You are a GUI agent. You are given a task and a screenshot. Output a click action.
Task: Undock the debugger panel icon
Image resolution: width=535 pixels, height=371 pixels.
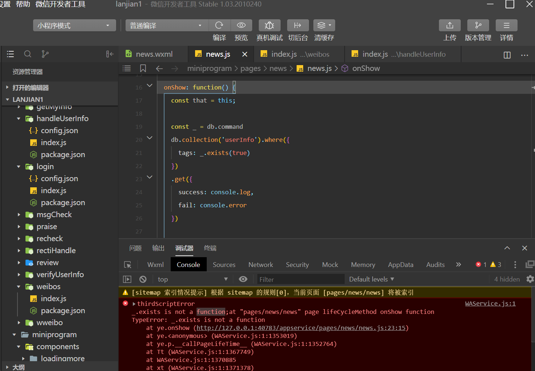[x=530, y=264]
